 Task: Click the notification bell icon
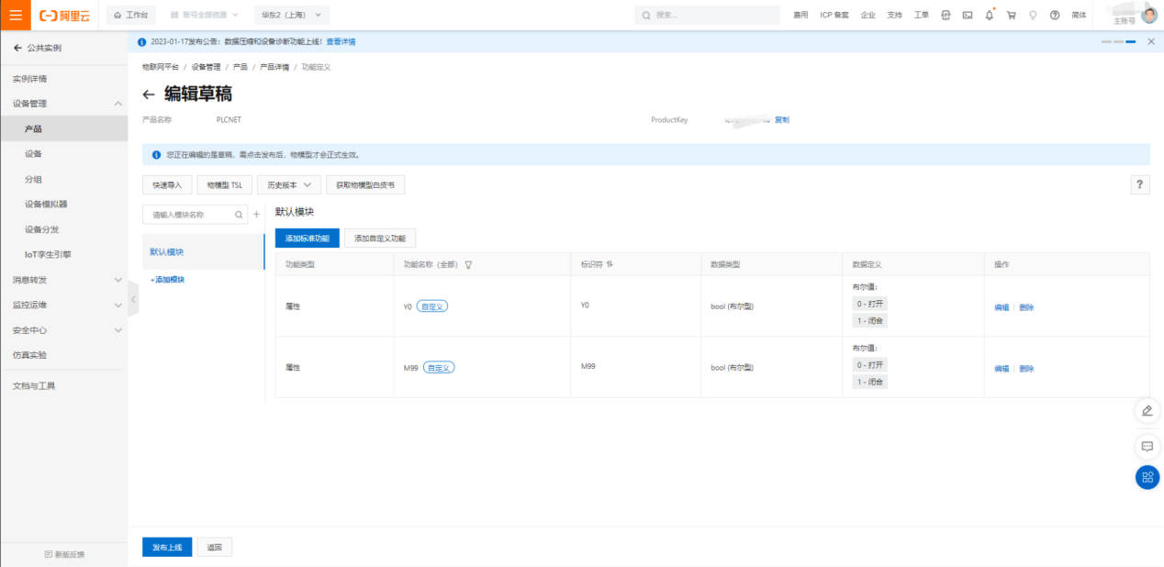tap(990, 16)
